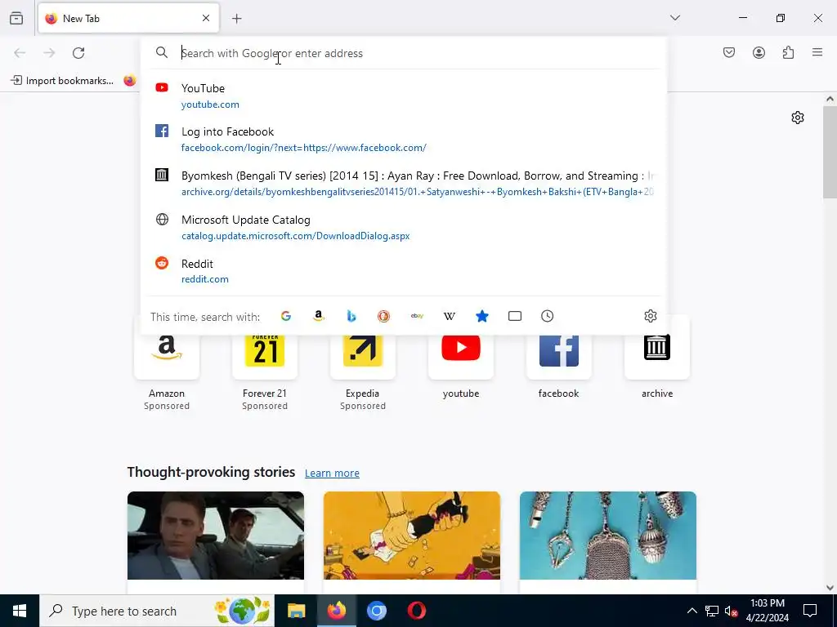Viewport: 837px width, 627px height.
Task: Go back one page
Action: coord(20,53)
